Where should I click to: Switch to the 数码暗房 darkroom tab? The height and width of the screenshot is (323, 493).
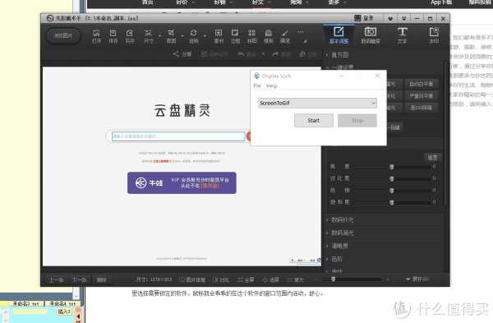tap(371, 35)
